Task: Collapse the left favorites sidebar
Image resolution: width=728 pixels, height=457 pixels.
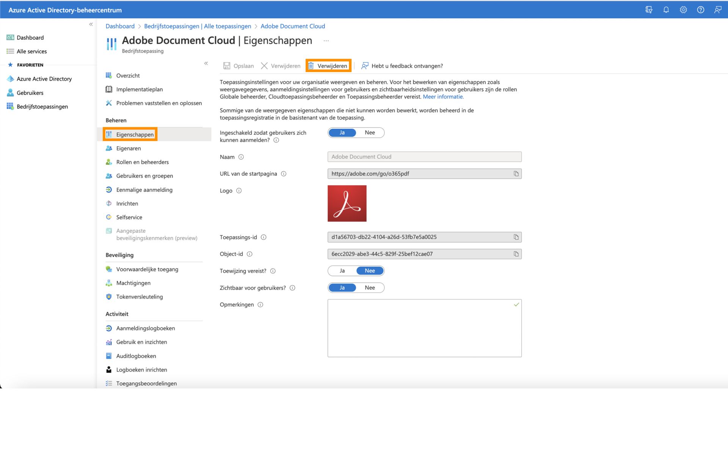Action: point(91,24)
